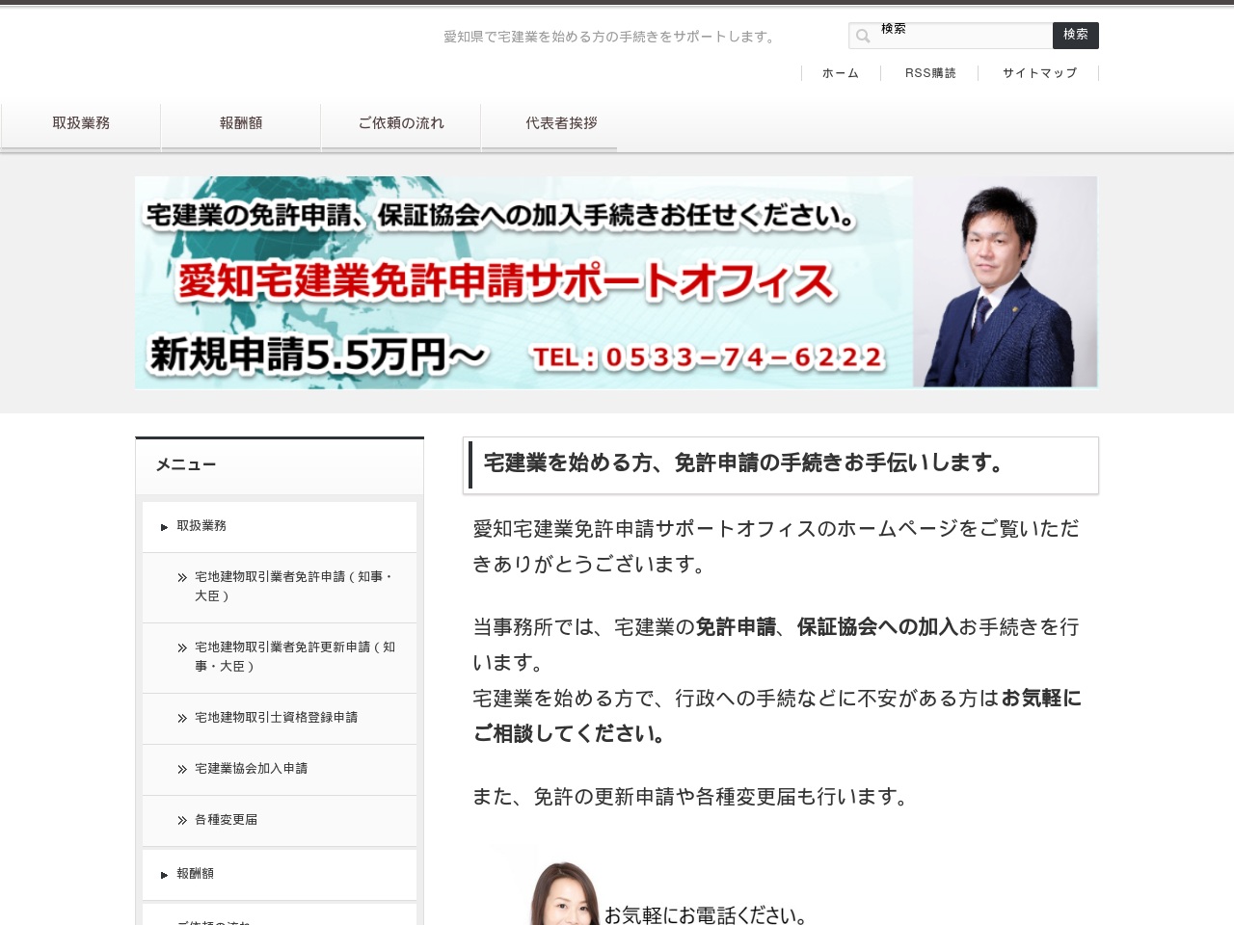Click chevron icon beside 宅地建物取引士資格登録申請
Viewport: 1234px width, 925px height.
(182, 719)
